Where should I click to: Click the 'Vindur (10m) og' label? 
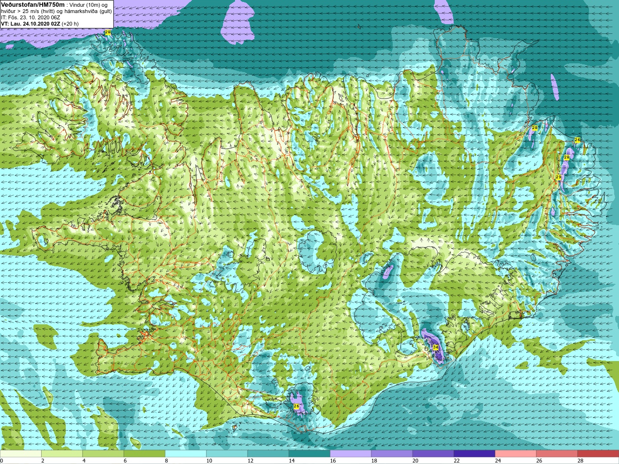coord(89,4)
